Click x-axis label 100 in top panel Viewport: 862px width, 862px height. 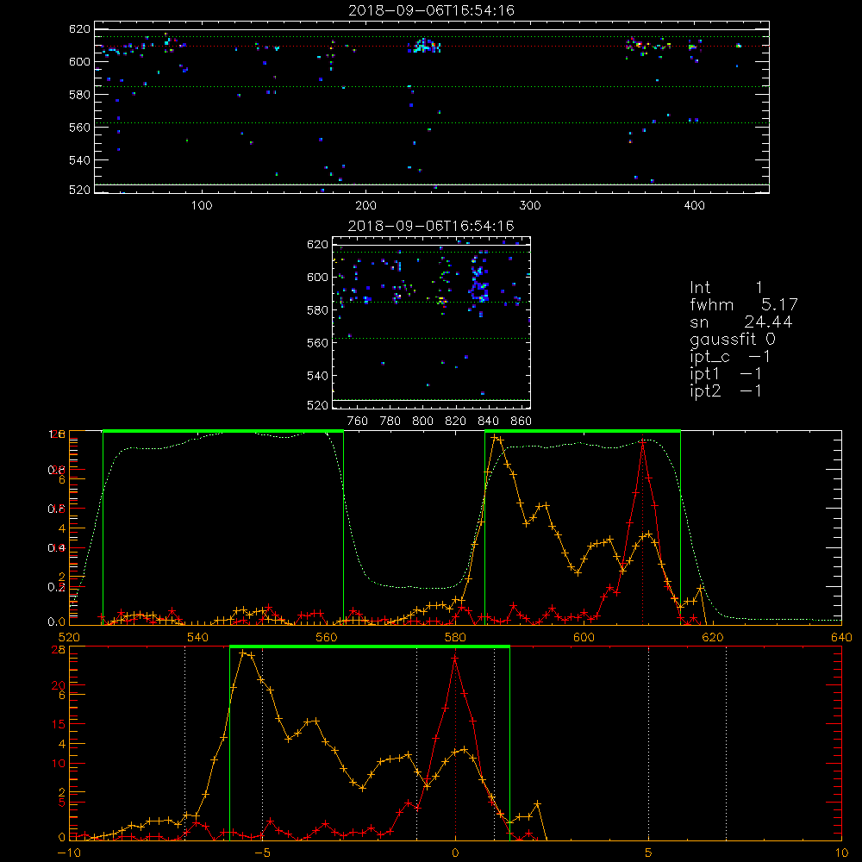pyautogui.click(x=202, y=206)
